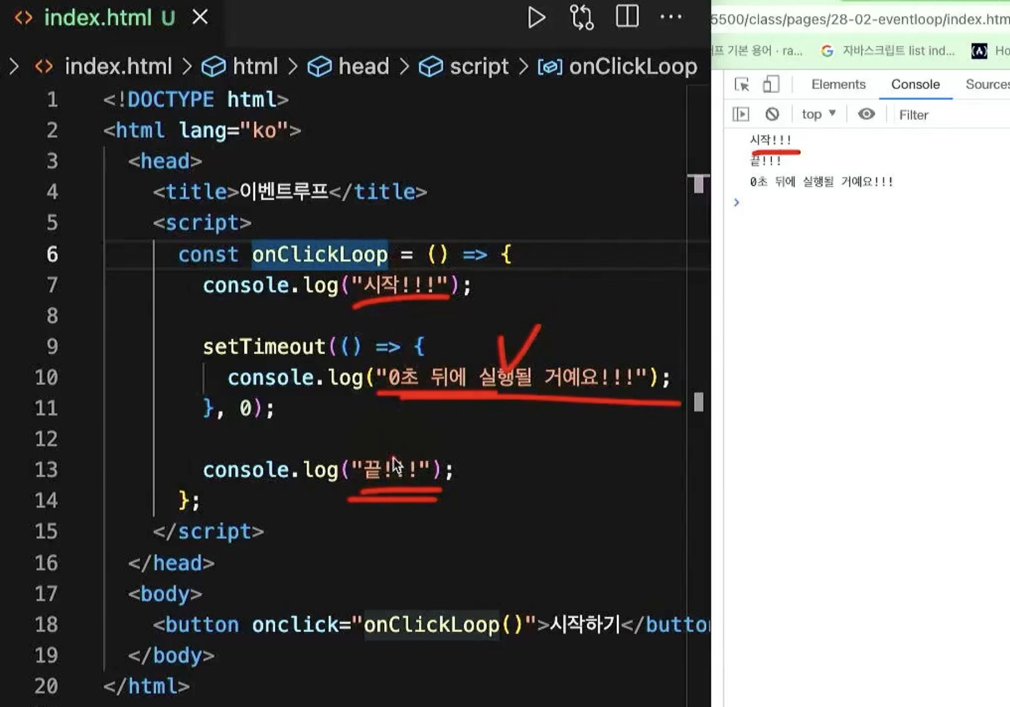This screenshot has height=707, width=1010.
Task: Click the console prompt chevron
Action: [x=736, y=202]
